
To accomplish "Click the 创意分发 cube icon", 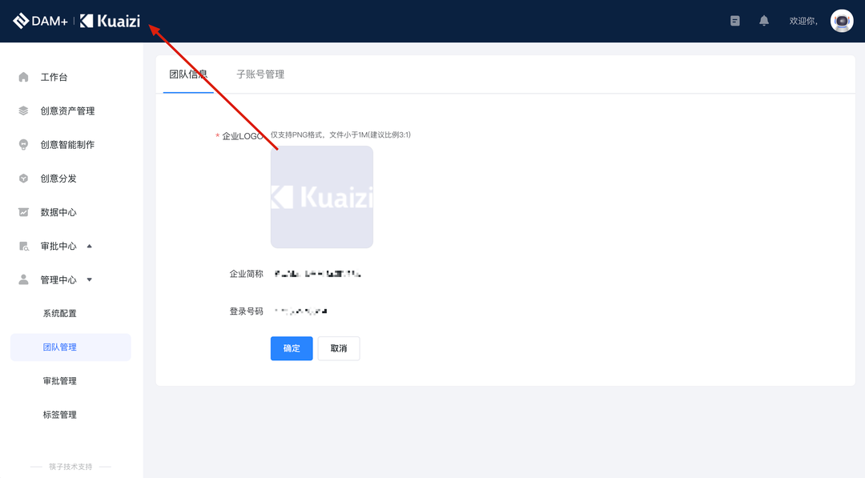I will pyautogui.click(x=23, y=179).
